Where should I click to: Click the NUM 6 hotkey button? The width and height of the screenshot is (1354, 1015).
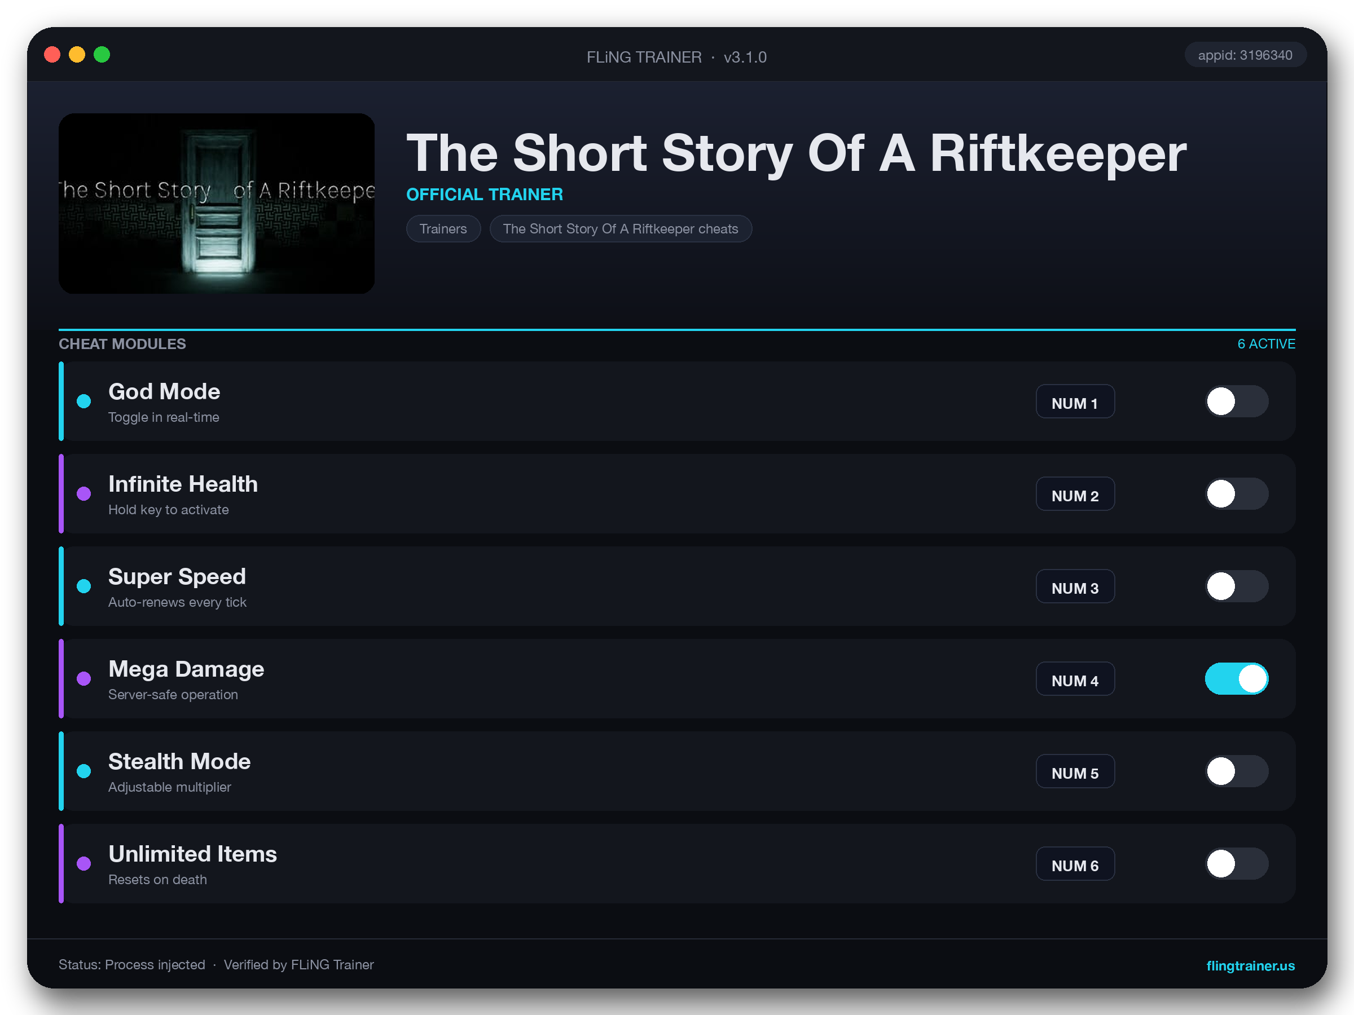(1075, 863)
